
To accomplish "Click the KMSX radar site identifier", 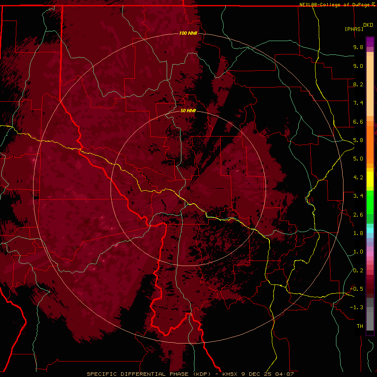I will point(230,374).
